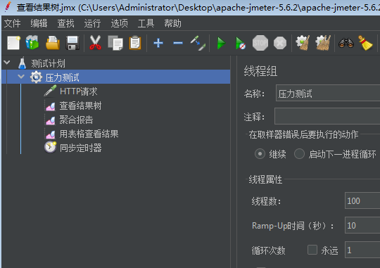Shutdown threads with grey X icon
Viewport: 380px width, 268px height.
tap(280, 43)
